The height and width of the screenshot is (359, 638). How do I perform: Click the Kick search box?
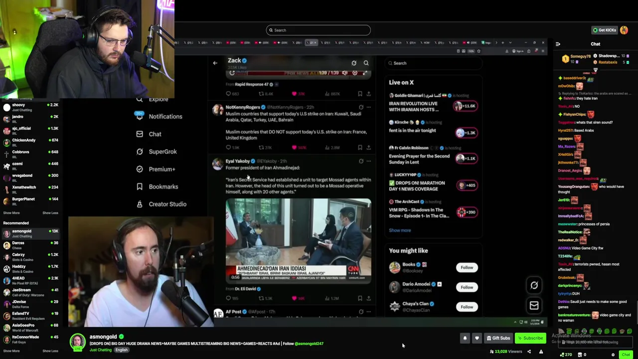point(318,30)
